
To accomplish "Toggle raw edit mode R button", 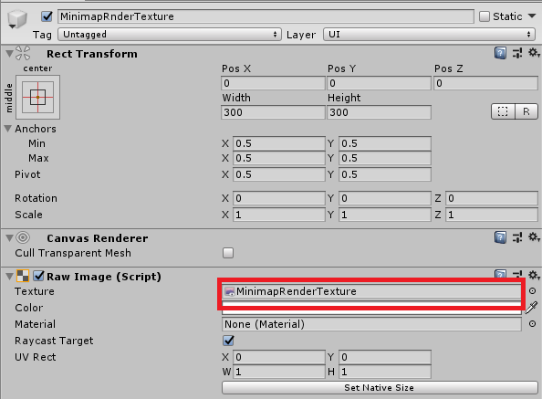I will click(x=526, y=111).
